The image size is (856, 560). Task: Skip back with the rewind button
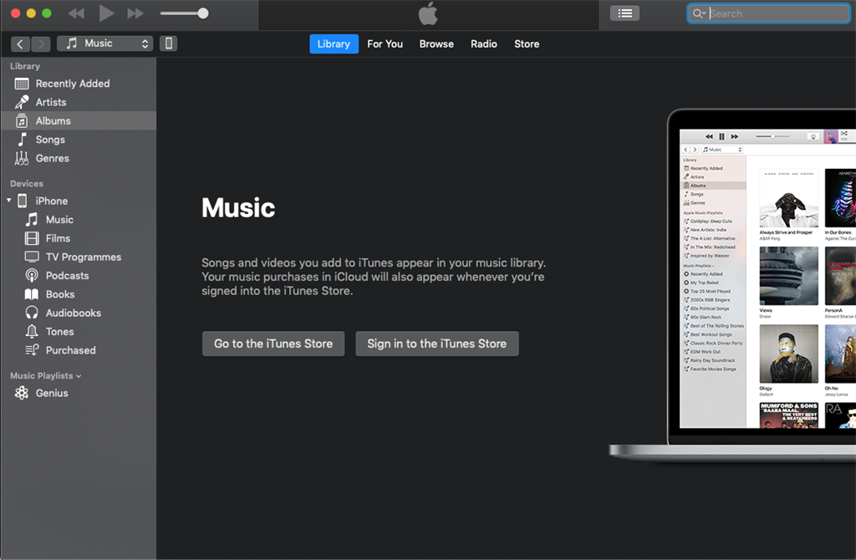pos(76,13)
